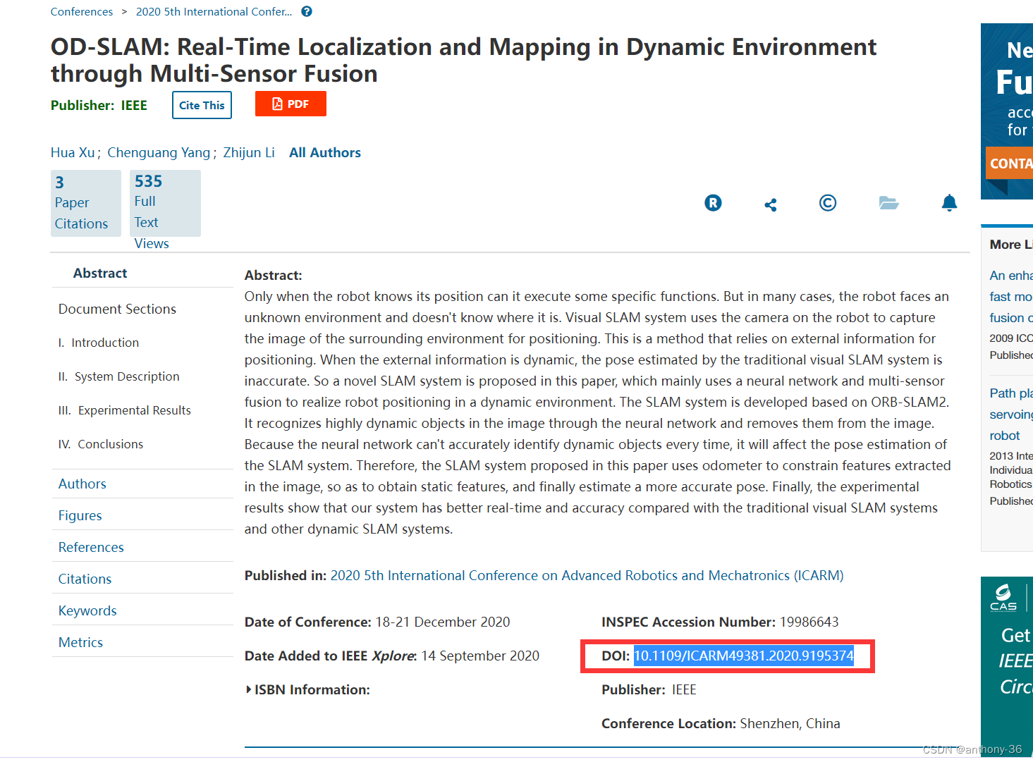Open the Rights and permissions R icon
This screenshot has height=762, width=1033.
tap(713, 203)
